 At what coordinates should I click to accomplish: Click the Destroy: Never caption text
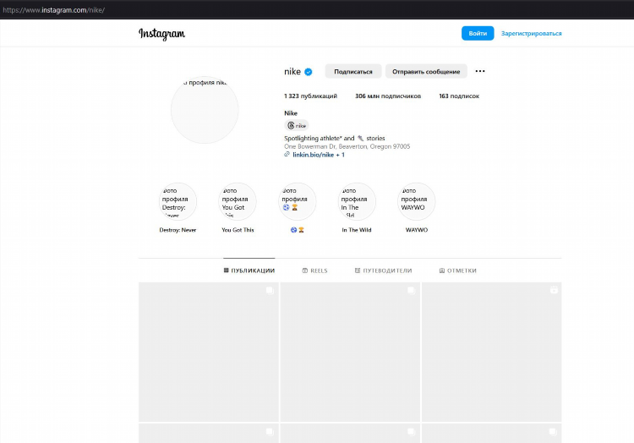pyautogui.click(x=178, y=230)
